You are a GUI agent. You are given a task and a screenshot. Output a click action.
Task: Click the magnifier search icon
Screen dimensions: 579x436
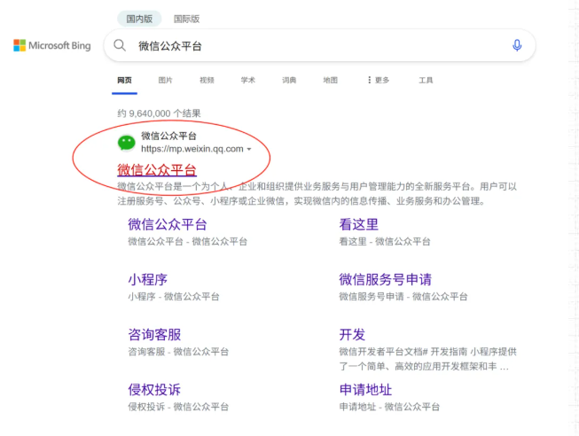click(120, 45)
